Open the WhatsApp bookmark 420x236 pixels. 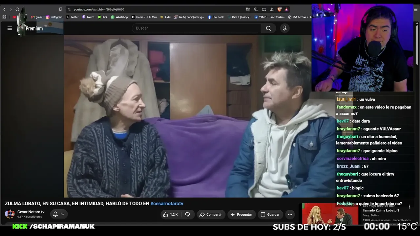(x=119, y=17)
